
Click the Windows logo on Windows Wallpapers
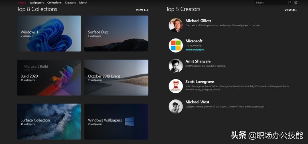point(129,122)
